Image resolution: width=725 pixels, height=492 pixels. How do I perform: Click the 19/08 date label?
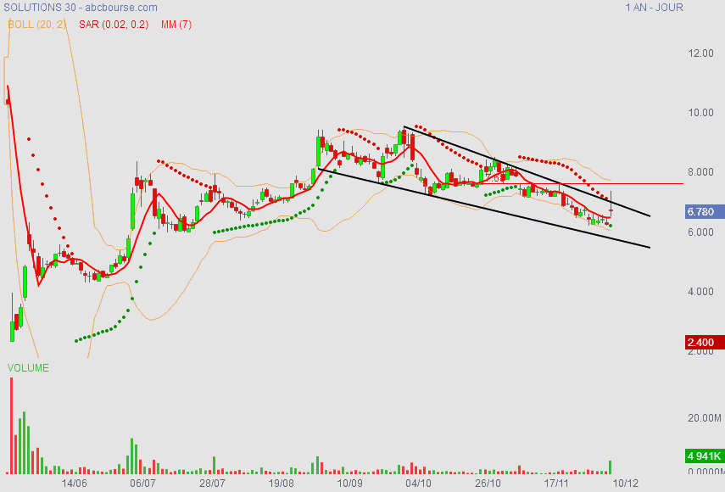click(282, 484)
